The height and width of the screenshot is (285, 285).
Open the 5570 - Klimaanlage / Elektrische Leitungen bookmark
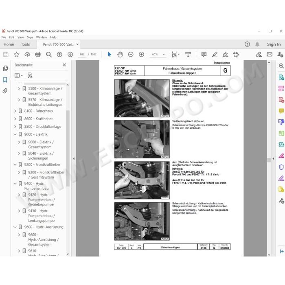click(45, 102)
